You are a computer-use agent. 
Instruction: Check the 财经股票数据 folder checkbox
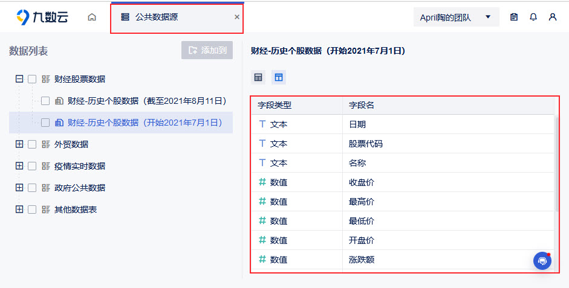[32, 79]
